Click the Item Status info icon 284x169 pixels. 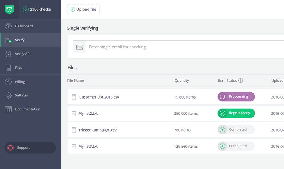(241, 81)
